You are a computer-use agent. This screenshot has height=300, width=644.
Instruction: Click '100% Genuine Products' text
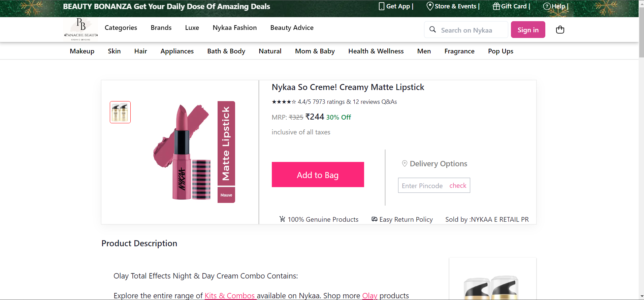pos(323,219)
